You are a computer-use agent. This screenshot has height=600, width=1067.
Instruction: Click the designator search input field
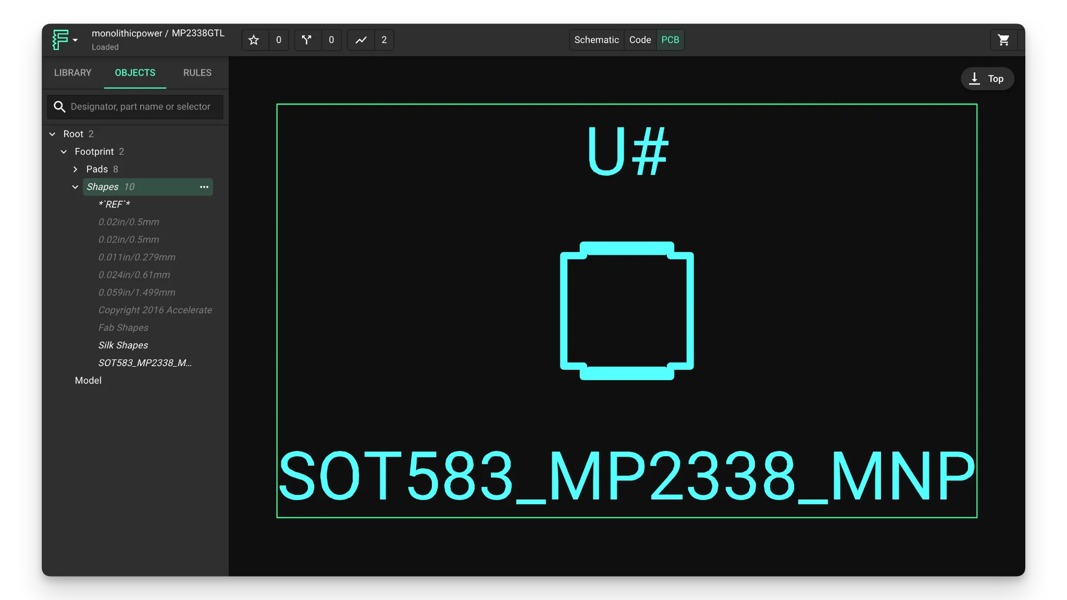(x=141, y=106)
